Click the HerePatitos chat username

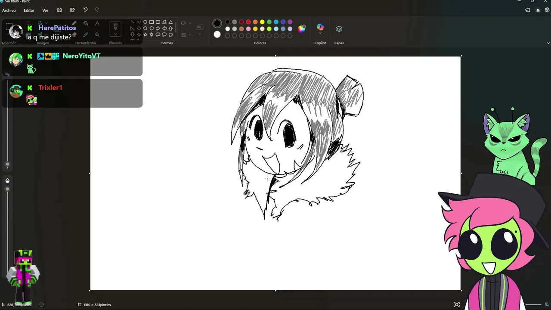click(57, 28)
